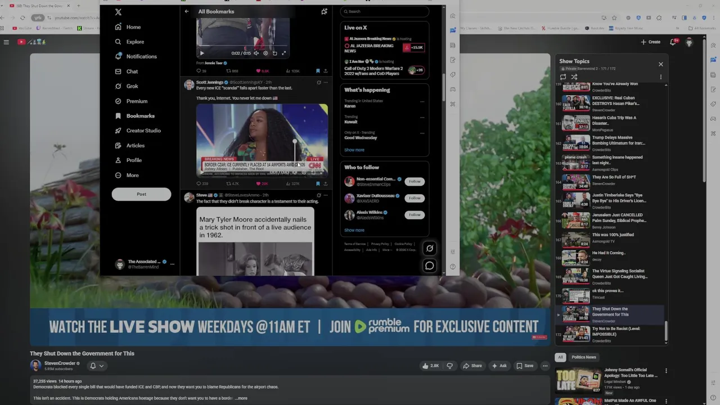Click the Ask button below video

[499, 366]
